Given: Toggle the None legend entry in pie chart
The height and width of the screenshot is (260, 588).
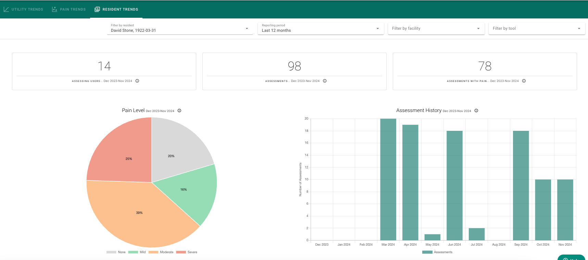Looking at the screenshot, I should (116, 252).
